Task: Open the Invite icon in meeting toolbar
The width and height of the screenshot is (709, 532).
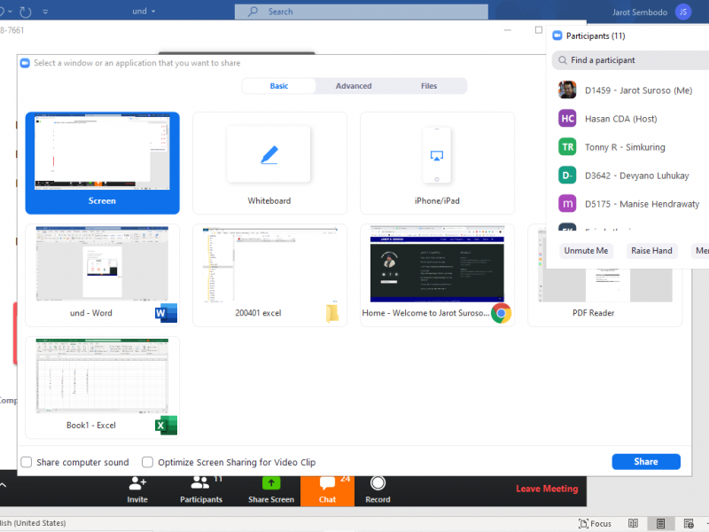Action: 137,484
